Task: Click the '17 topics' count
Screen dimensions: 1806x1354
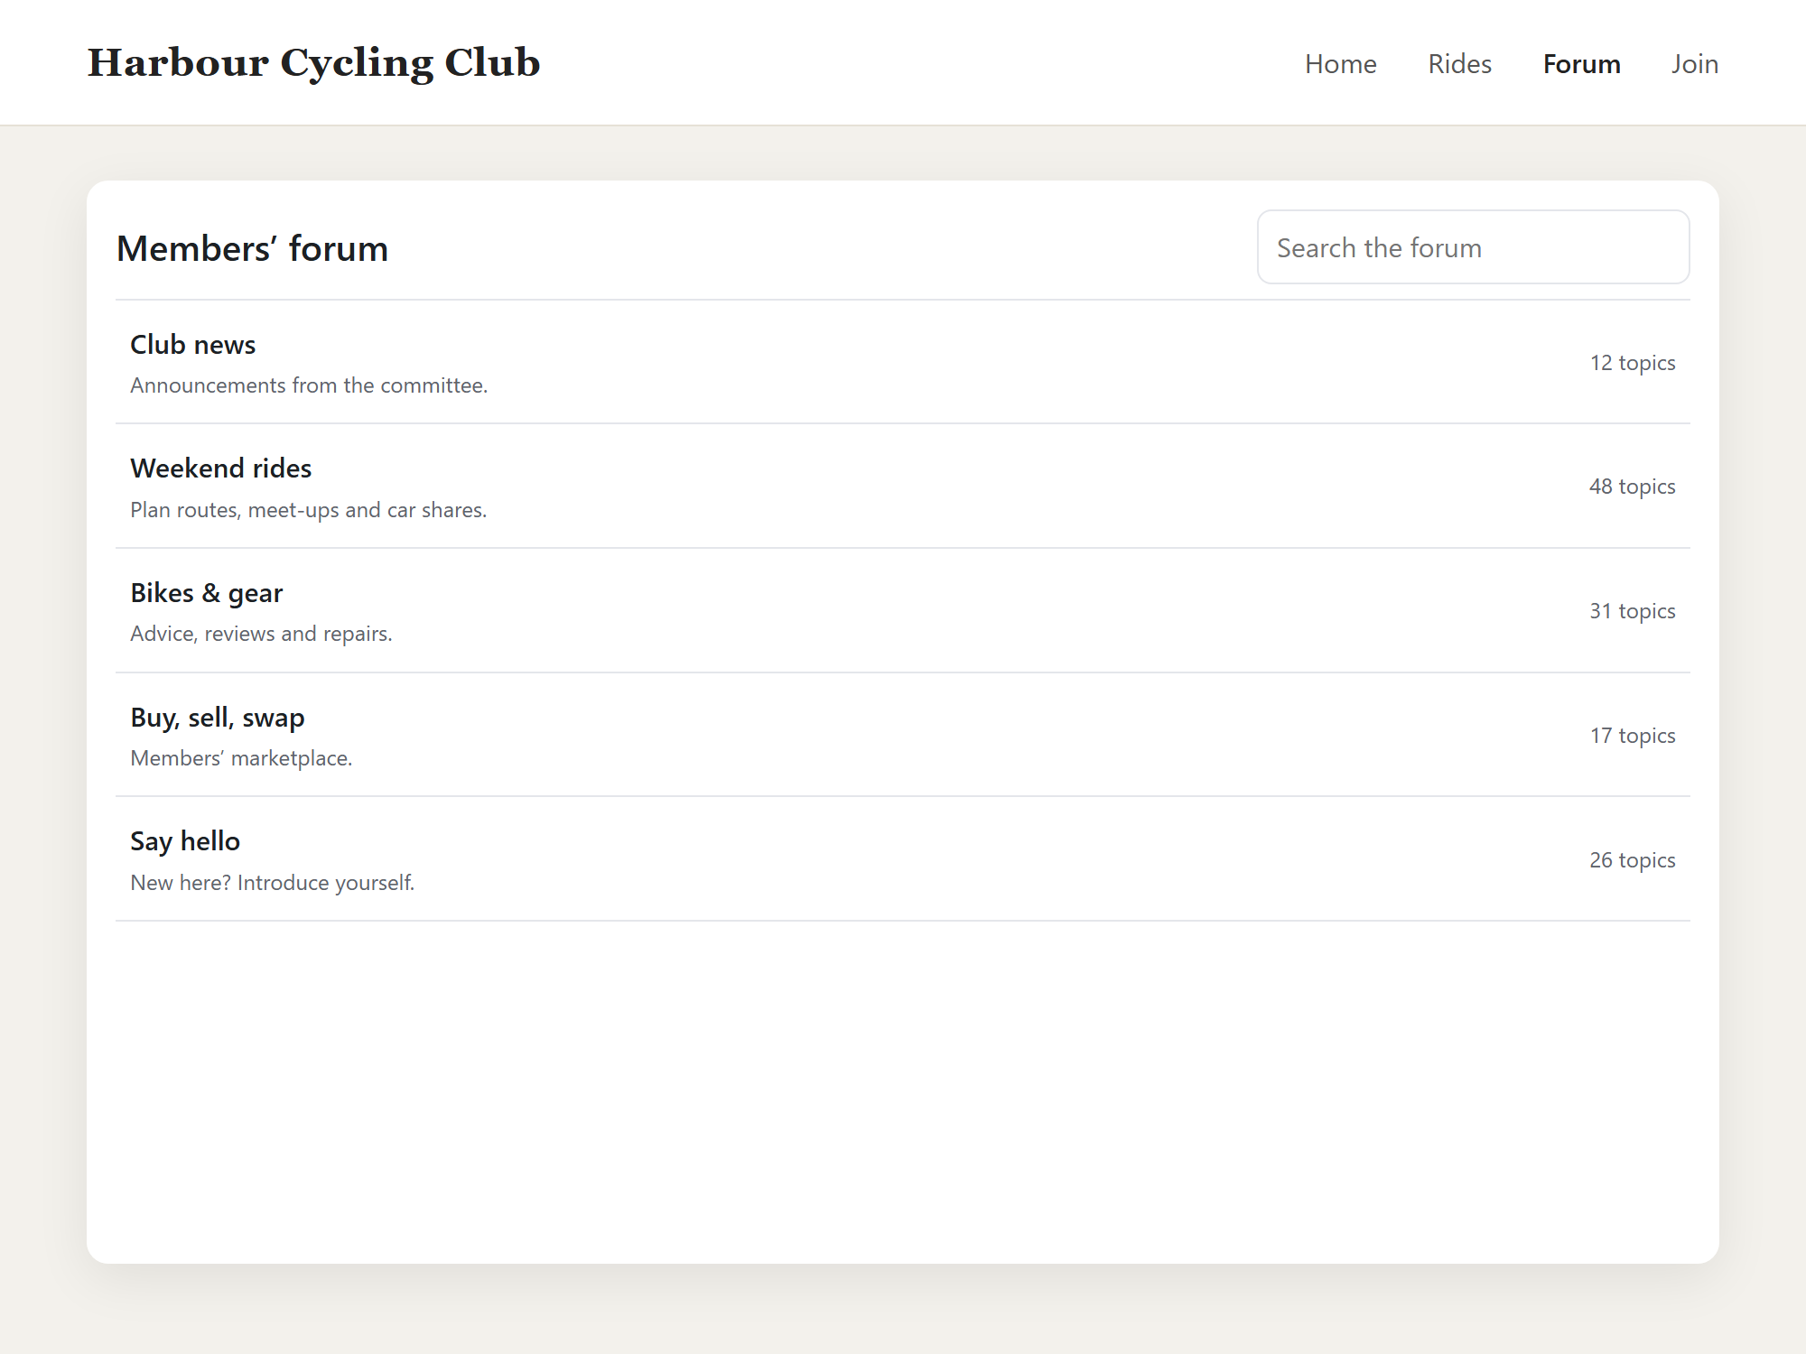Action: 1633,736
